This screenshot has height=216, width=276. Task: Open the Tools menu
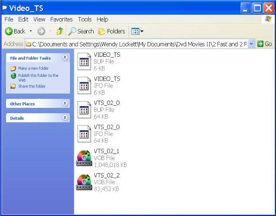click(85, 20)
